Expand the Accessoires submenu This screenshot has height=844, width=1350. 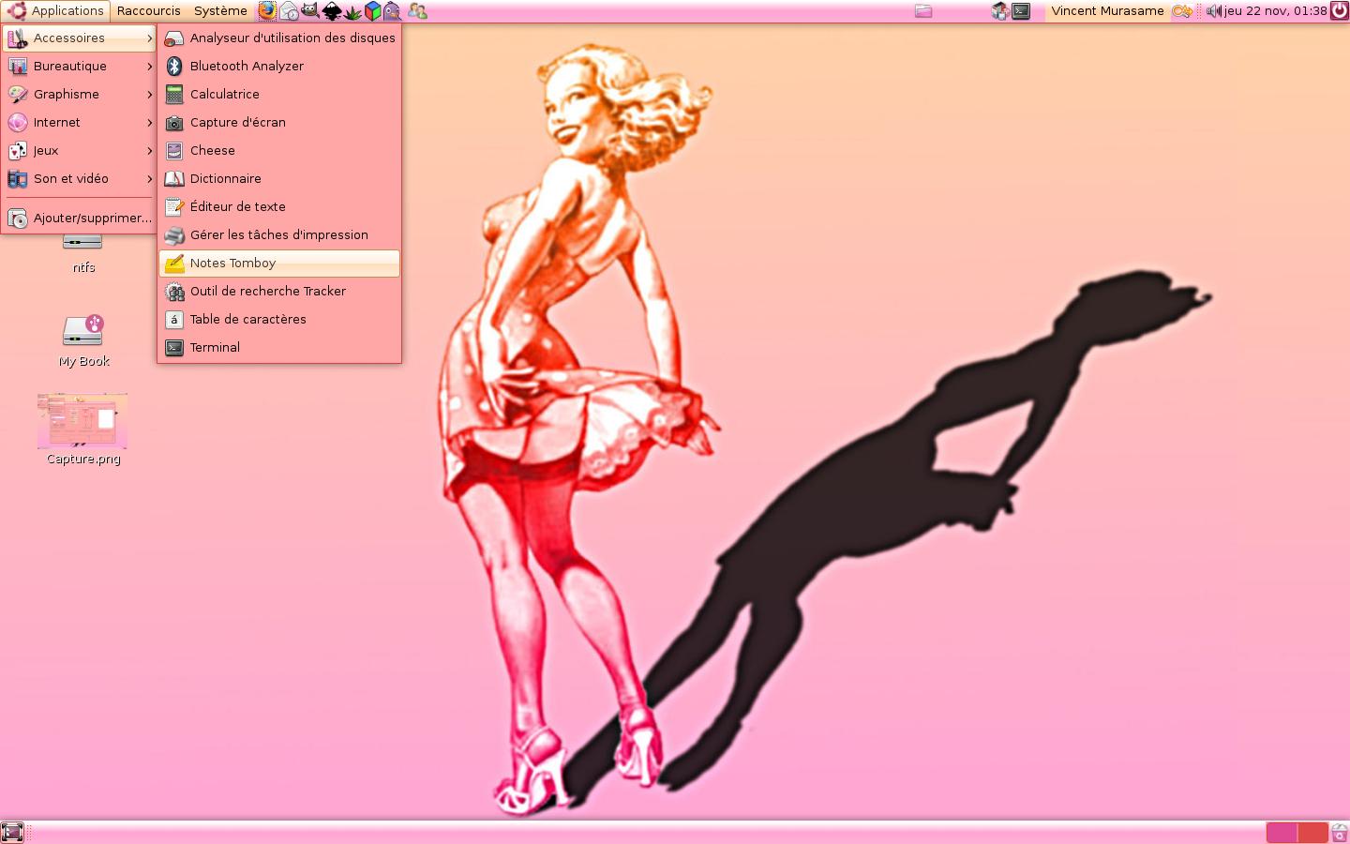coord(80,38)
